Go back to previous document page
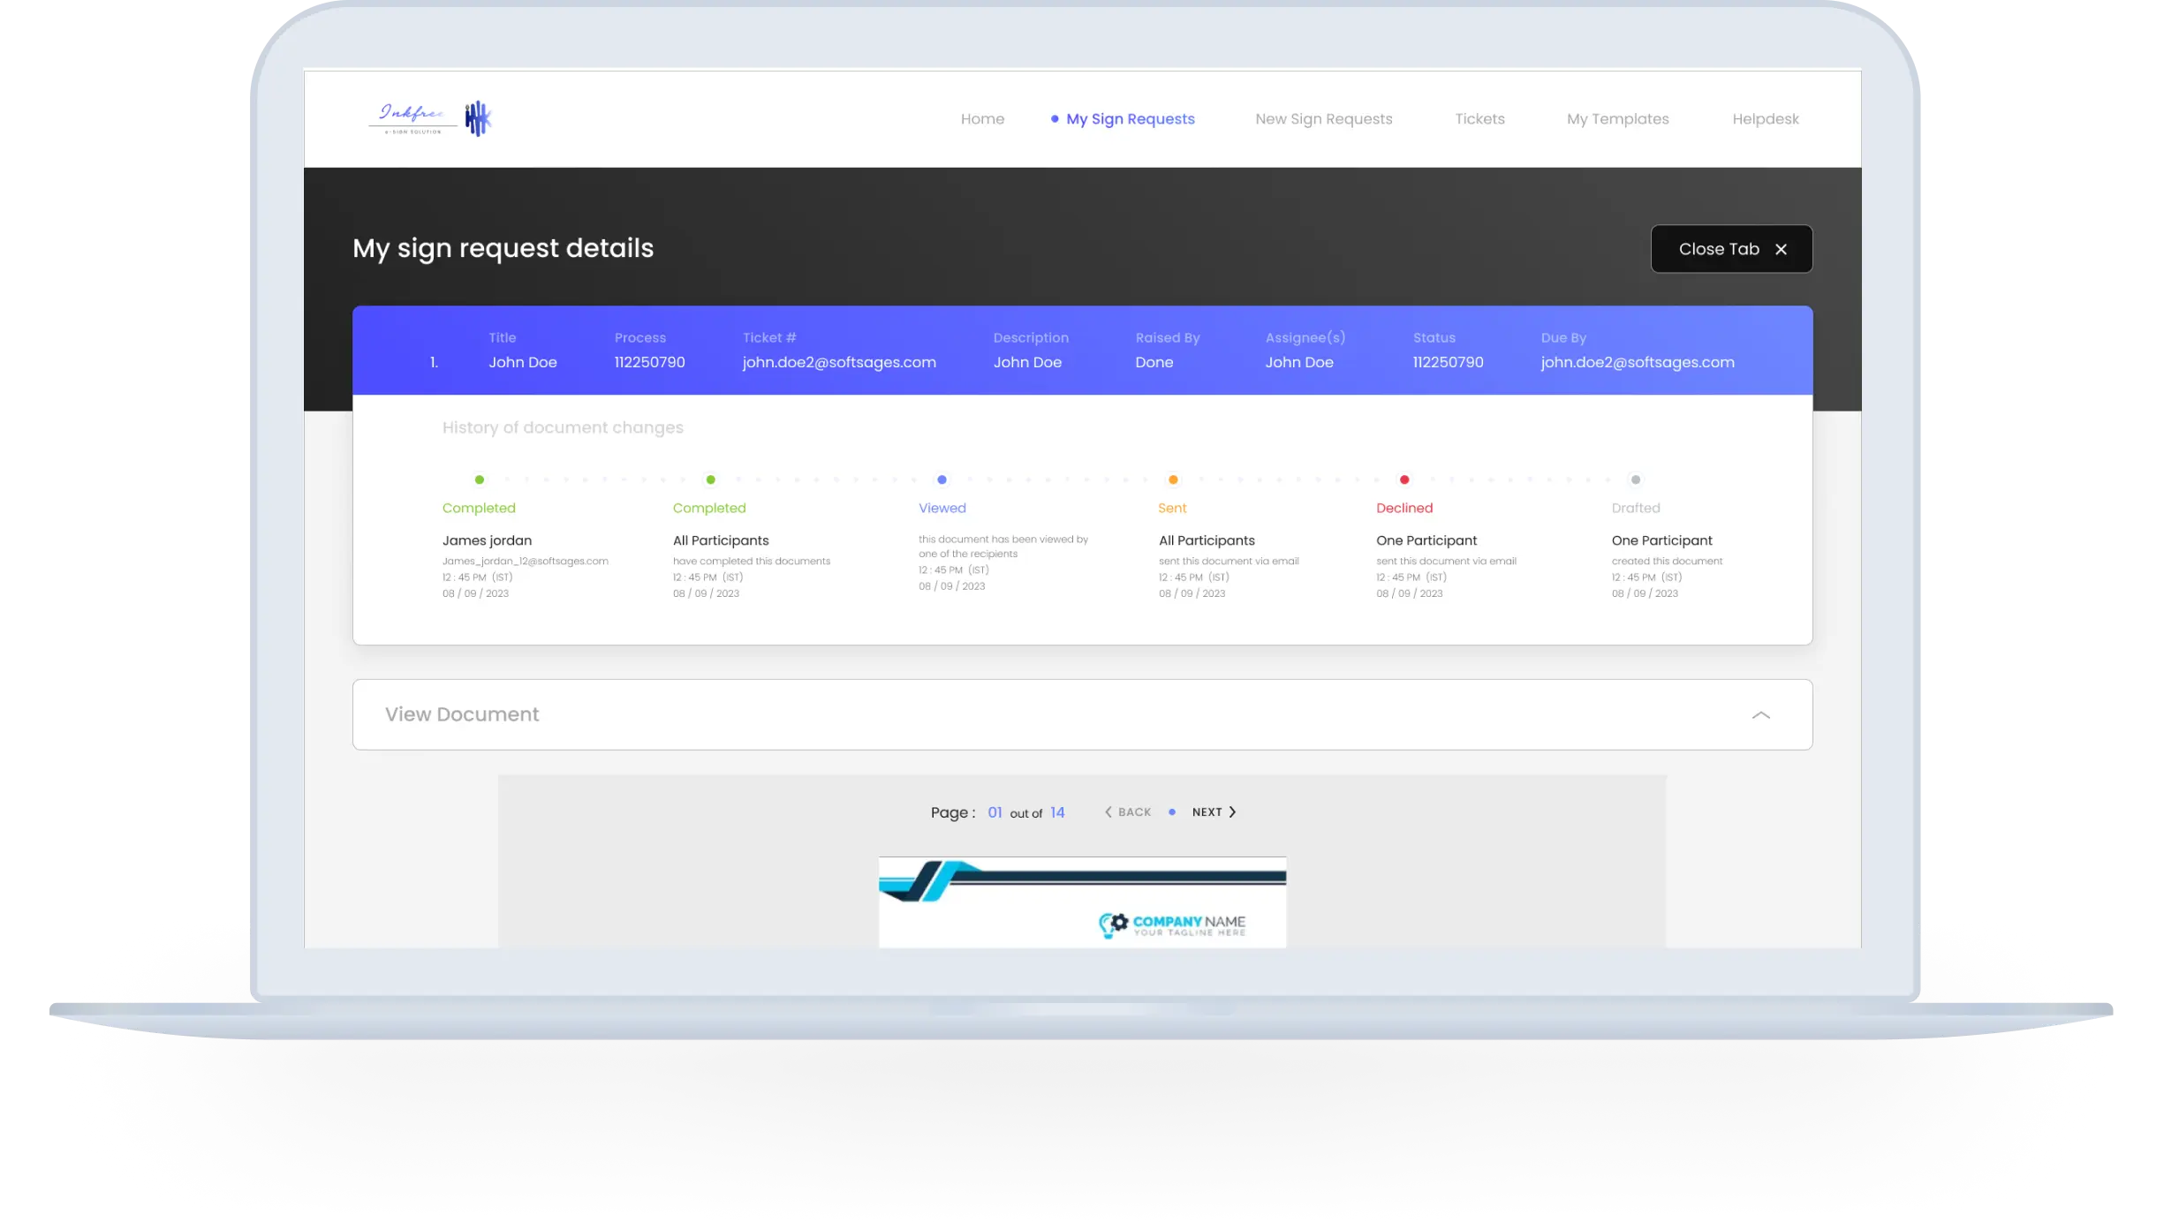Image resolution: width=2164 pixels, height=1230 pixels. [1128, 812]
